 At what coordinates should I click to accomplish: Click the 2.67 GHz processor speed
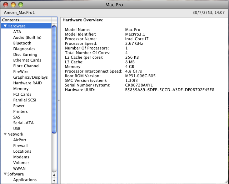click(134, 43)
